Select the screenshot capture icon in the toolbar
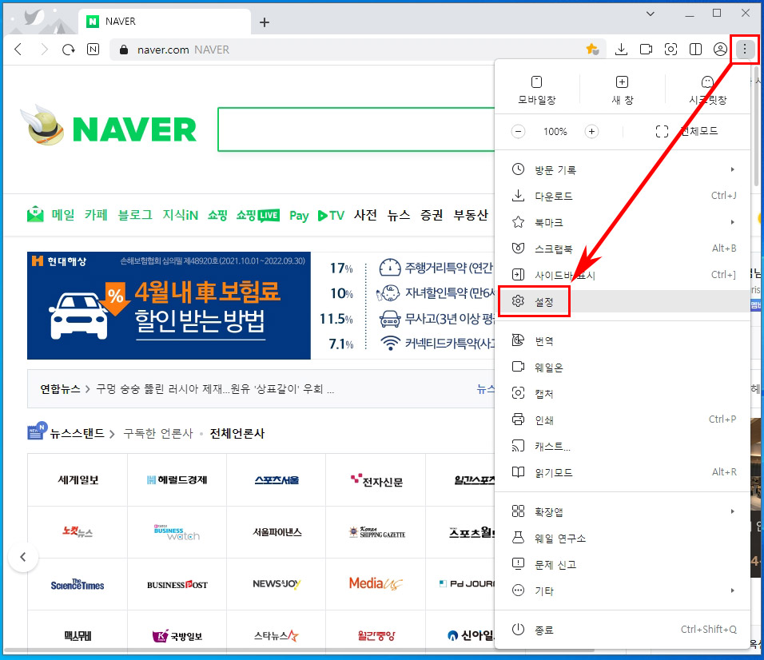The image size is (764, 660). [671, 49]
